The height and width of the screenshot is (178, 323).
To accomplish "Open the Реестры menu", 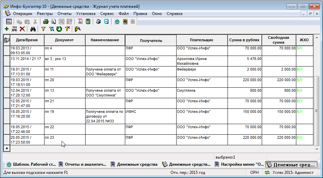I will (x=45, y=14).
